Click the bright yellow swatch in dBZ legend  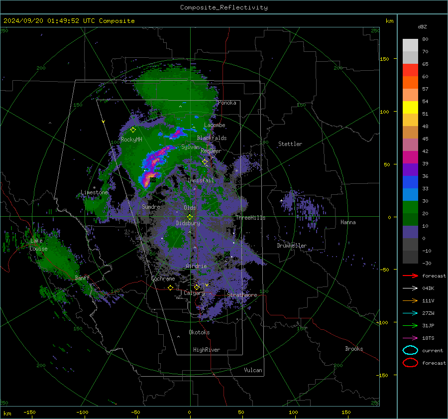pyautogui.click(x=410, y=108)
